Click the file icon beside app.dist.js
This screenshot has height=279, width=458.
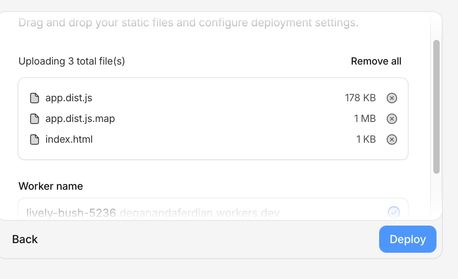point(35,98)
